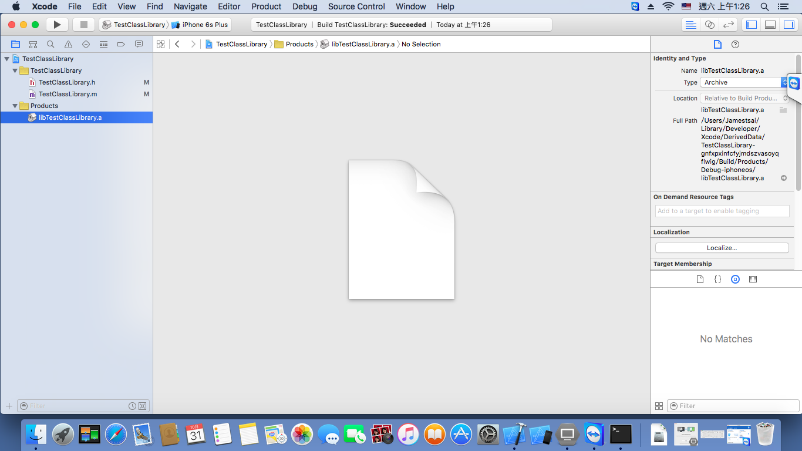The image size is (802, 451).
Task: Select TestClassLibrary.m in the navigator
Action: (76, 94)
